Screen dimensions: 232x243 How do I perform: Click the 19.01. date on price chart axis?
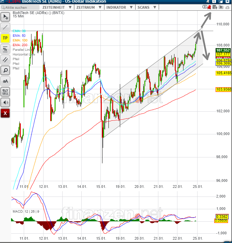(x=121, y=187)
